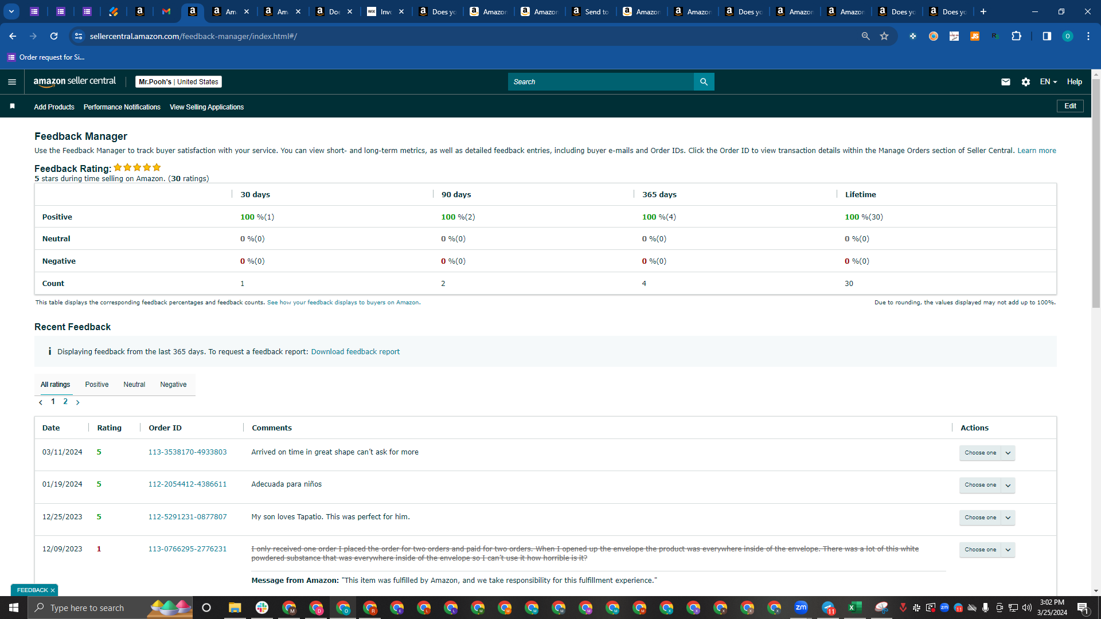Screen dimensions: 1101x619
Task: Click the amazon seller central logo
Action: point(75,81)
